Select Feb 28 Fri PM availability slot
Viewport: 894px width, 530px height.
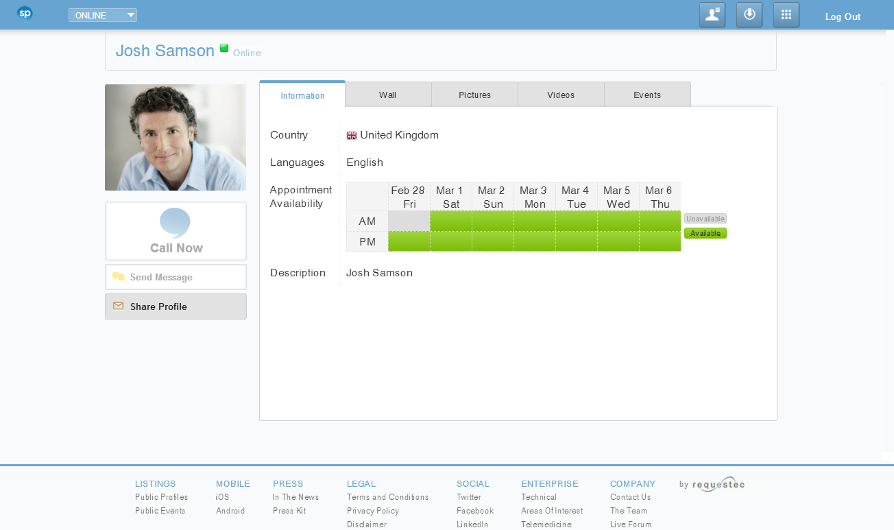coord(409,241)
